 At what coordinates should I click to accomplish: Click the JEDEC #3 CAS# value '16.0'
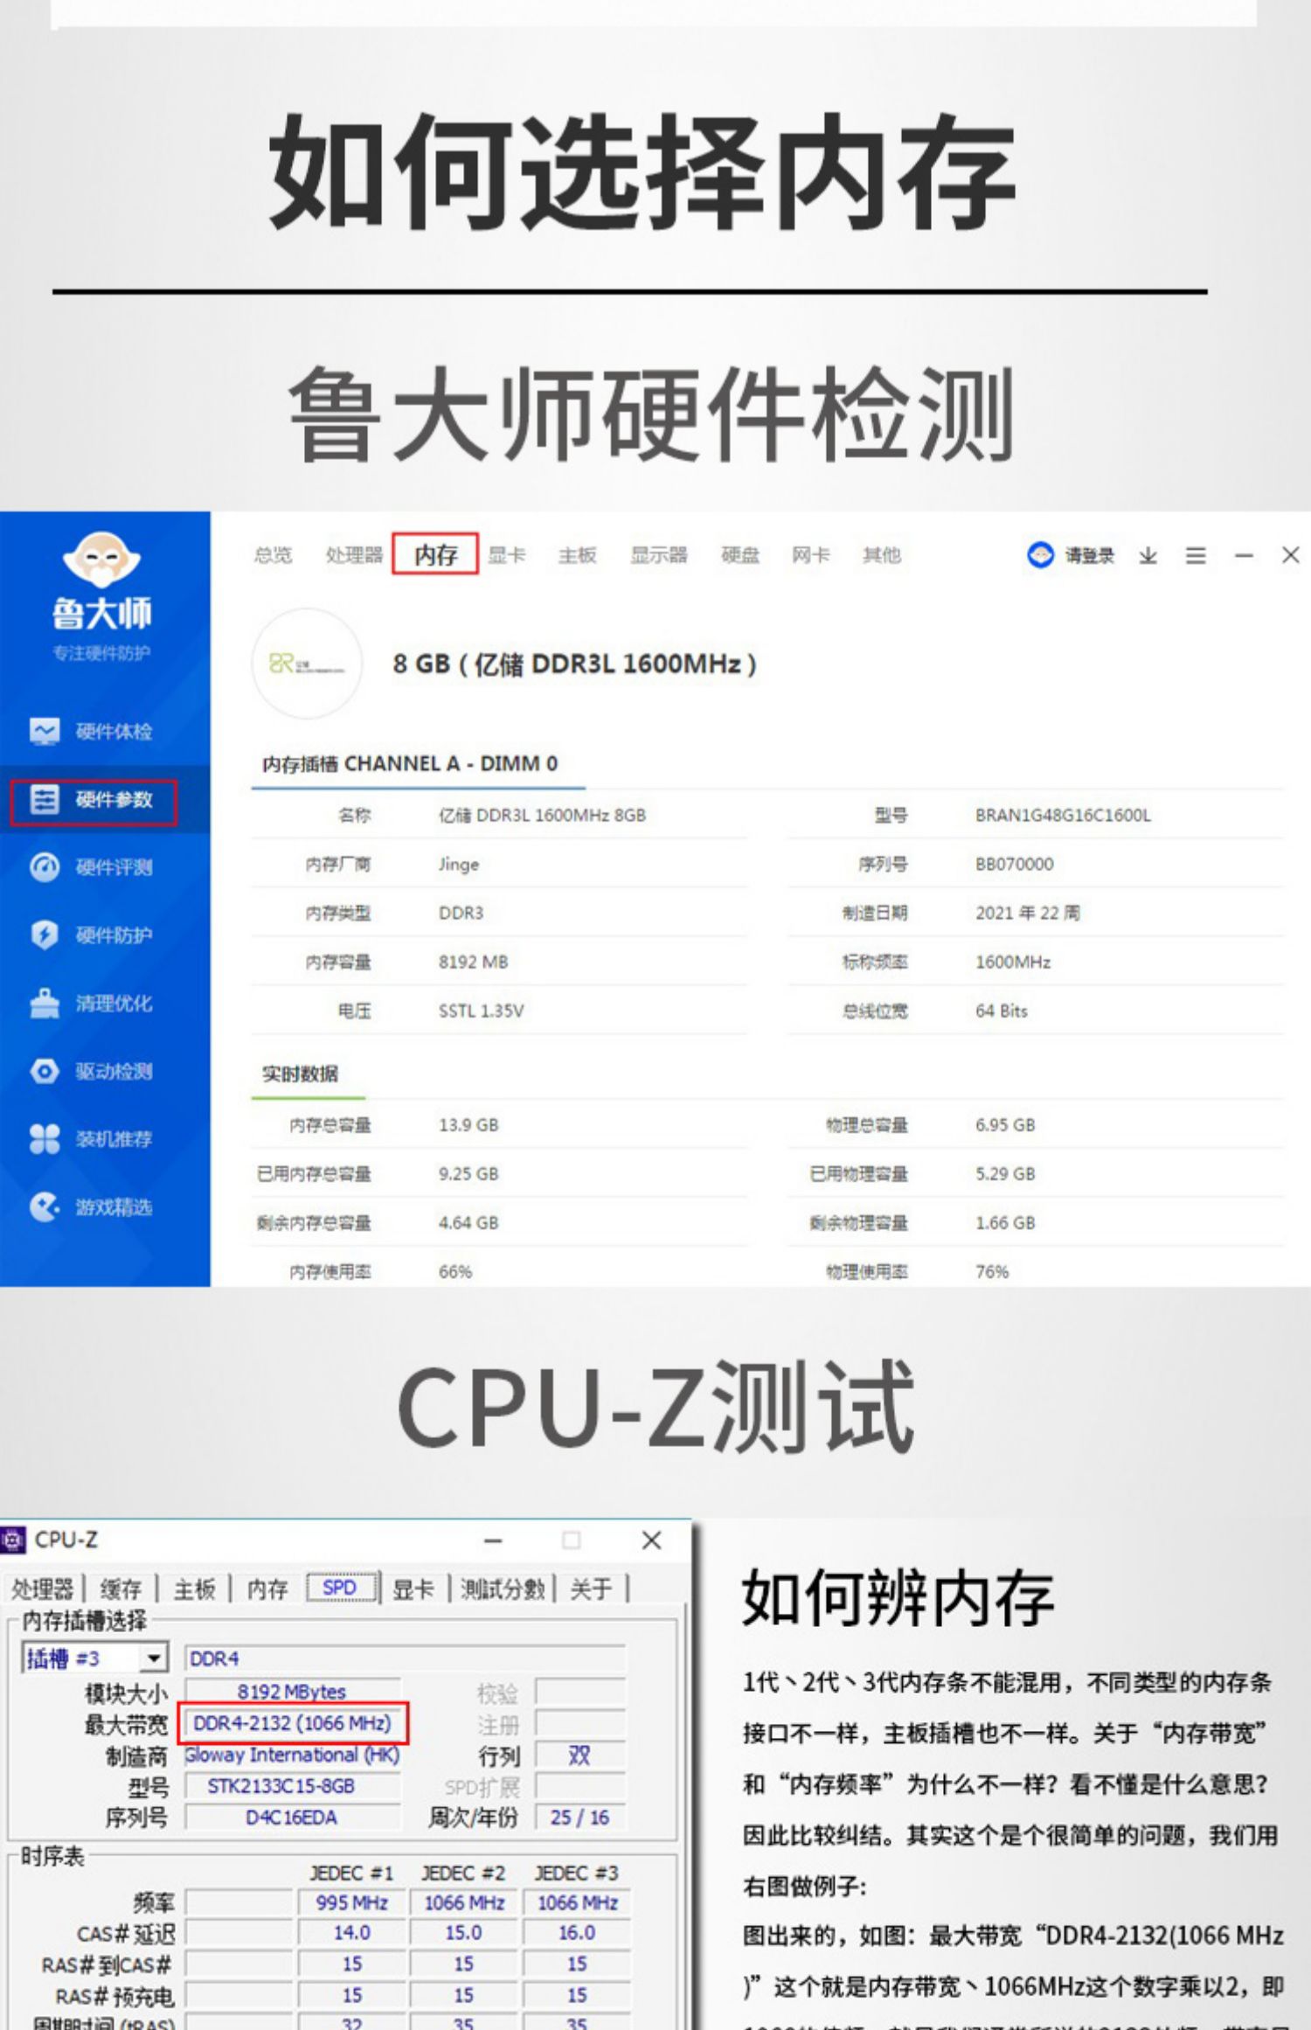coord(577,1933)
